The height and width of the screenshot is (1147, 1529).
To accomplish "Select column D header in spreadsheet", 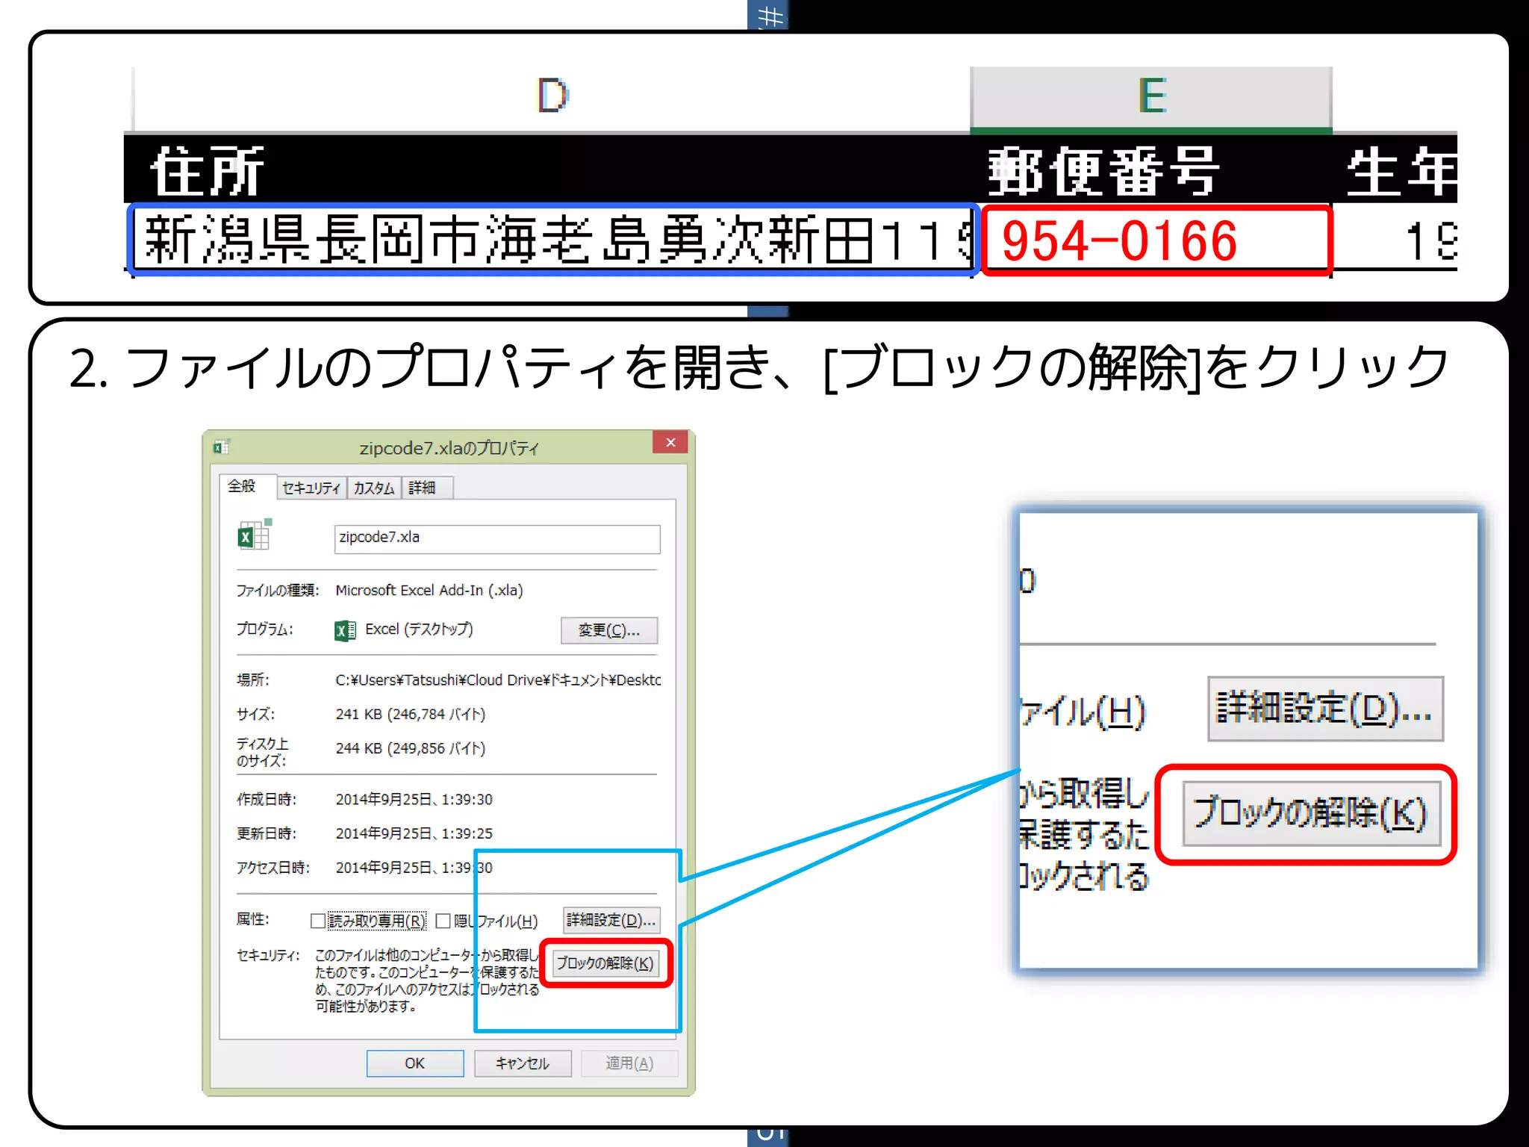I will click(x=552, y=97).
